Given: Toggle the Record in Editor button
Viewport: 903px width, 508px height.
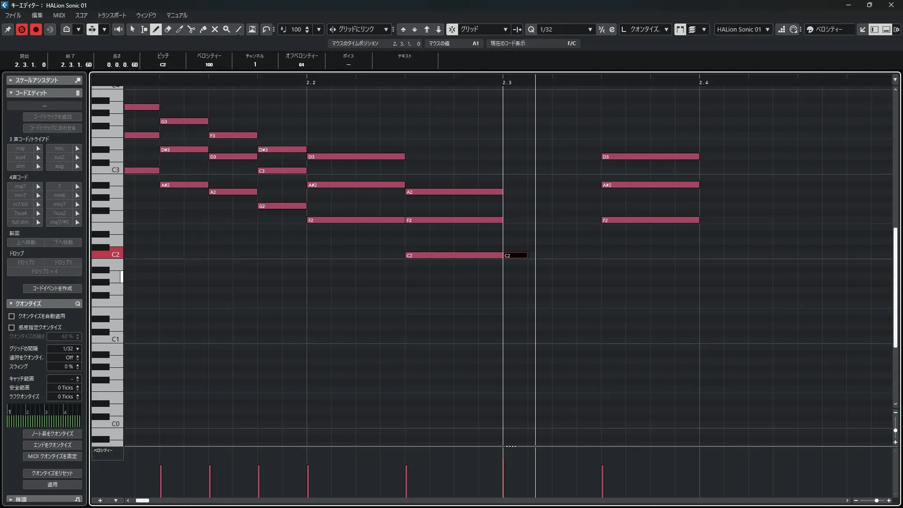Looking at the screenshot, I should tap(36, 29).
